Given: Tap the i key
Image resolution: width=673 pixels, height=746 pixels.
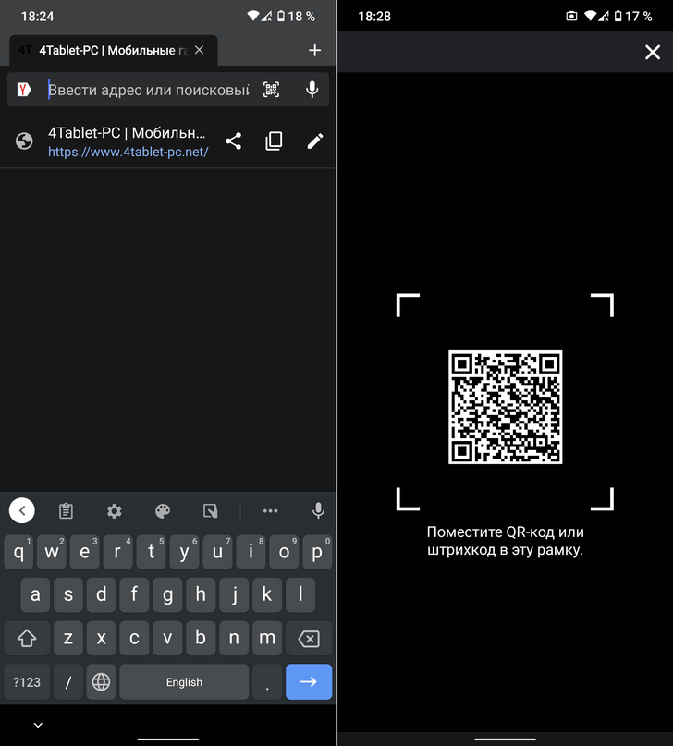Looking at the screenshot, I should click(251, 552).
